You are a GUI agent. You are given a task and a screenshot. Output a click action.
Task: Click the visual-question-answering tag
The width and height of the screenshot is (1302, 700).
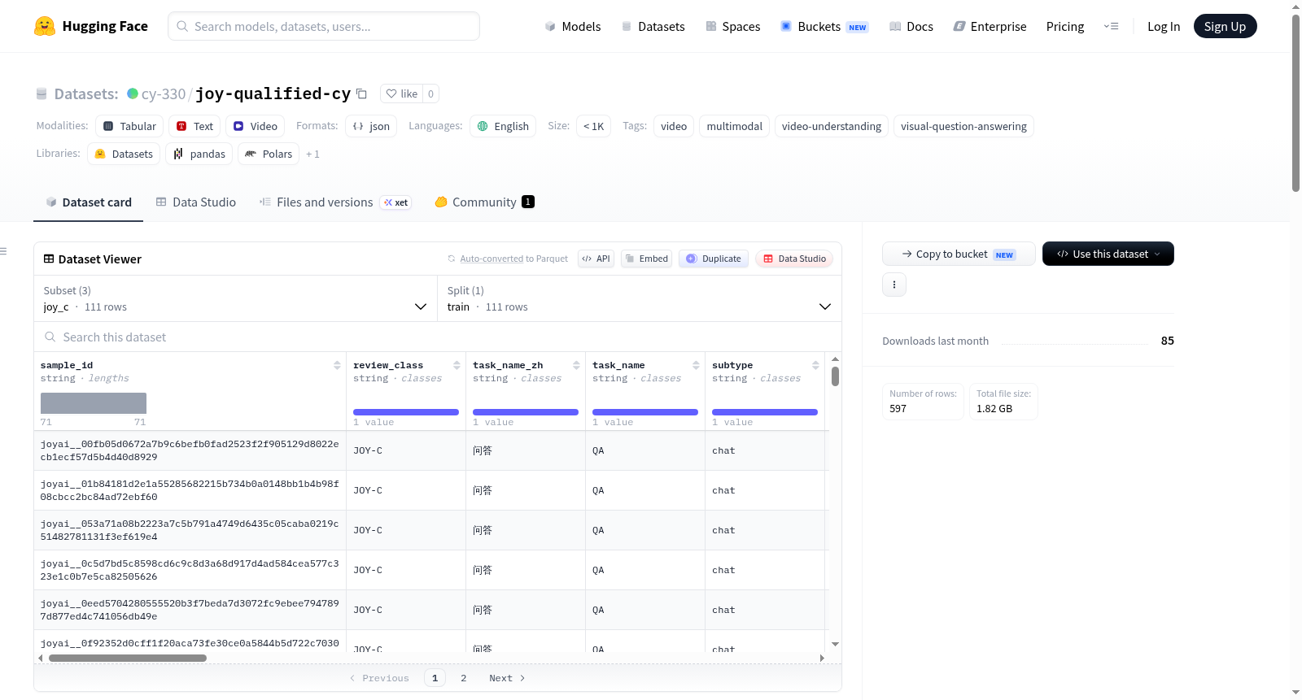[963, 126]
